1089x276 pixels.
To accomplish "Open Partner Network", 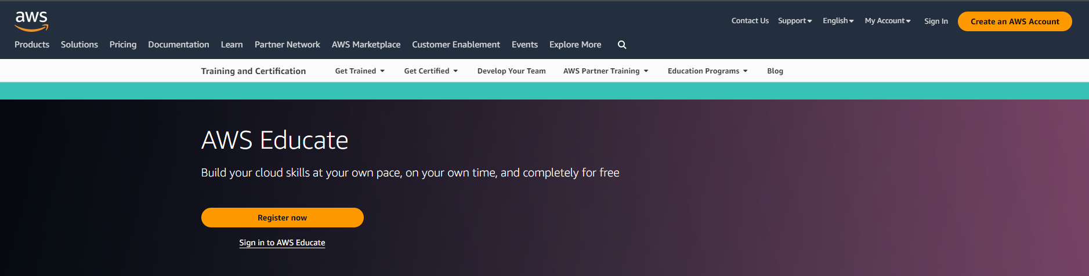I will [287, 45].
